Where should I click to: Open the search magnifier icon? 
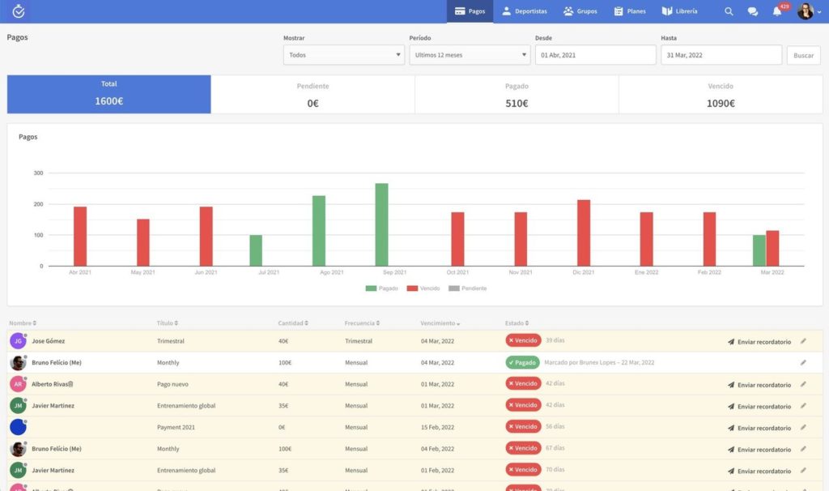click(729, 11)
